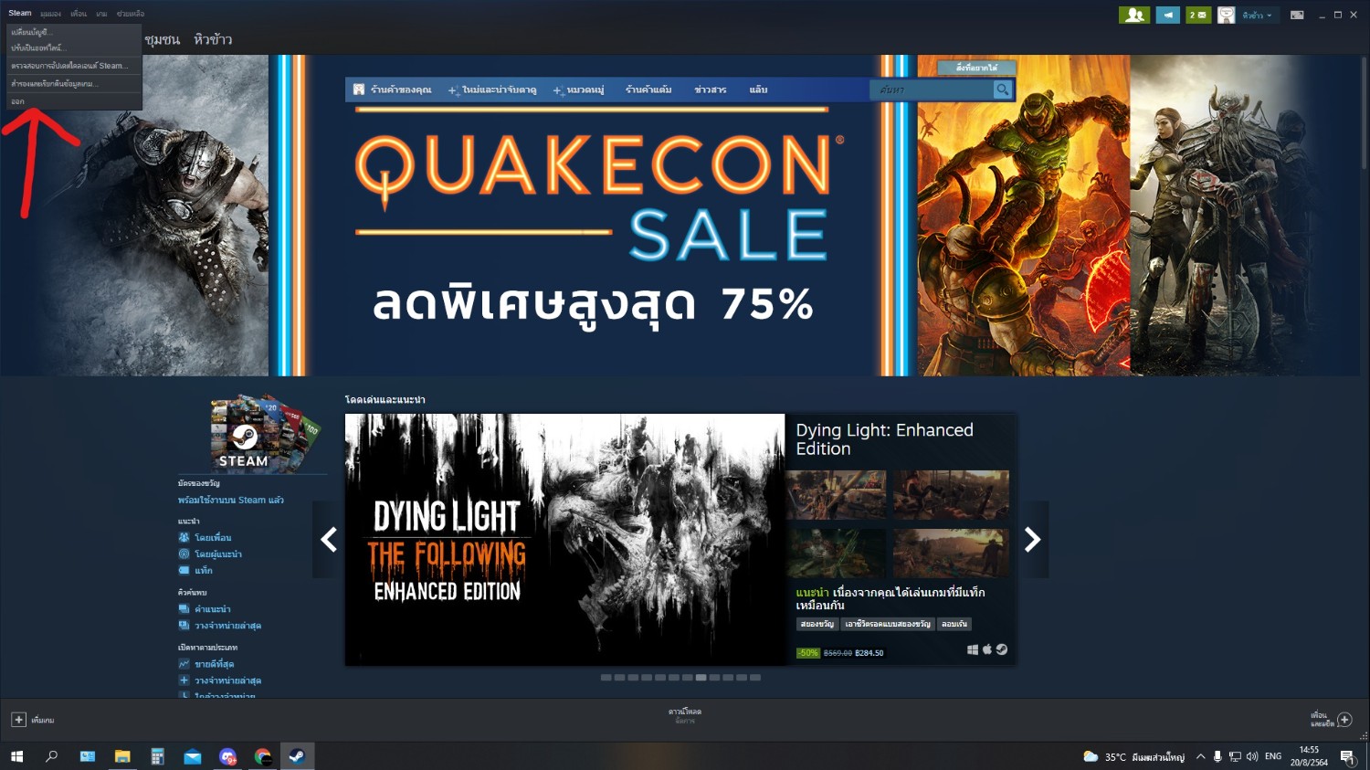Open the เพื่อน friends menu
This screenshot has height=770, width=1370.
click(x=79, y=14)
